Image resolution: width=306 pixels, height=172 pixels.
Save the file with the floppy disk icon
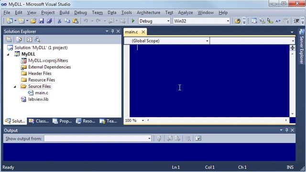[x=42, y=21]
